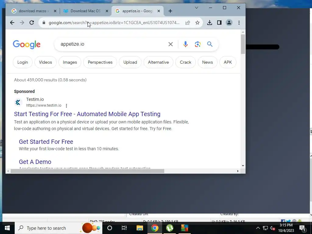Image resolution: width=312 pixels, height=234 pixels.
Task: Switch to the 'download macos' tab
Action: 34,11
